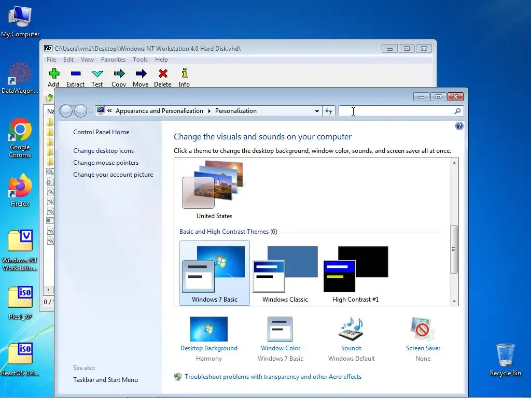This screenshot has height=398, width=531.
Task: Click the theme list scrollbar thumb
Action: tap(454, 249)
